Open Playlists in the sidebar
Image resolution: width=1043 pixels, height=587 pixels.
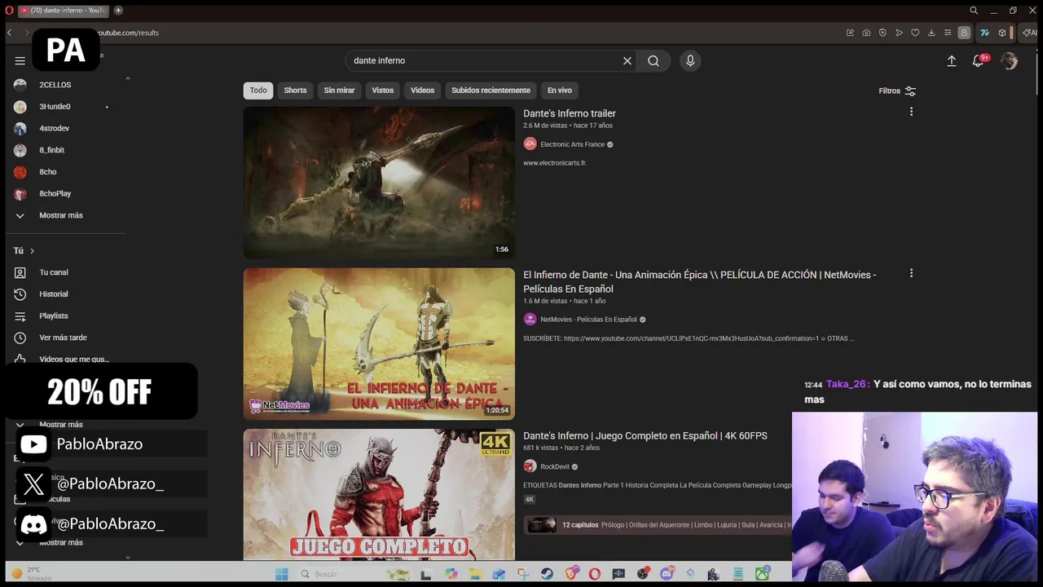coord(54,316)
